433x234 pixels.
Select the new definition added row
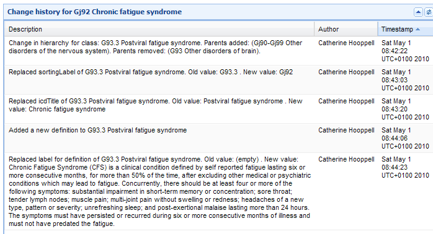pos(218,138)
